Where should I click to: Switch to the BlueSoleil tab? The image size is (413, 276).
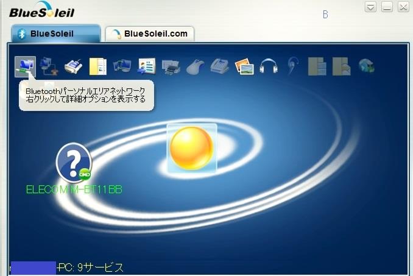[56, 34]
